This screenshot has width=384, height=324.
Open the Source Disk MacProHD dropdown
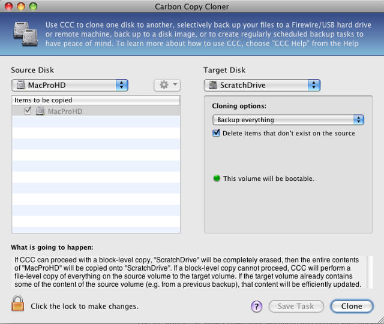coord(70,85)
